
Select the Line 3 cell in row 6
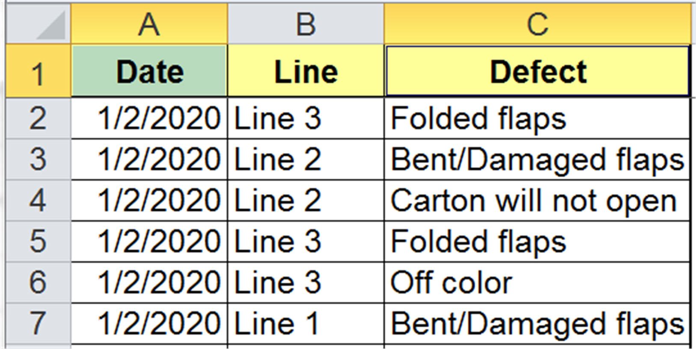(306, 282)
